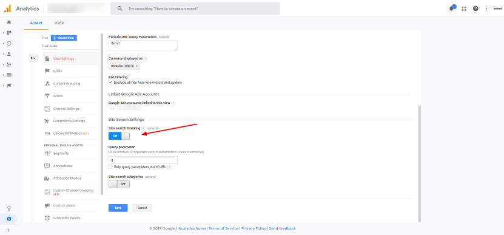This screenshot has width=504, height=235.
Task: Open the Google apps grid icon
Action: [464, 9]
